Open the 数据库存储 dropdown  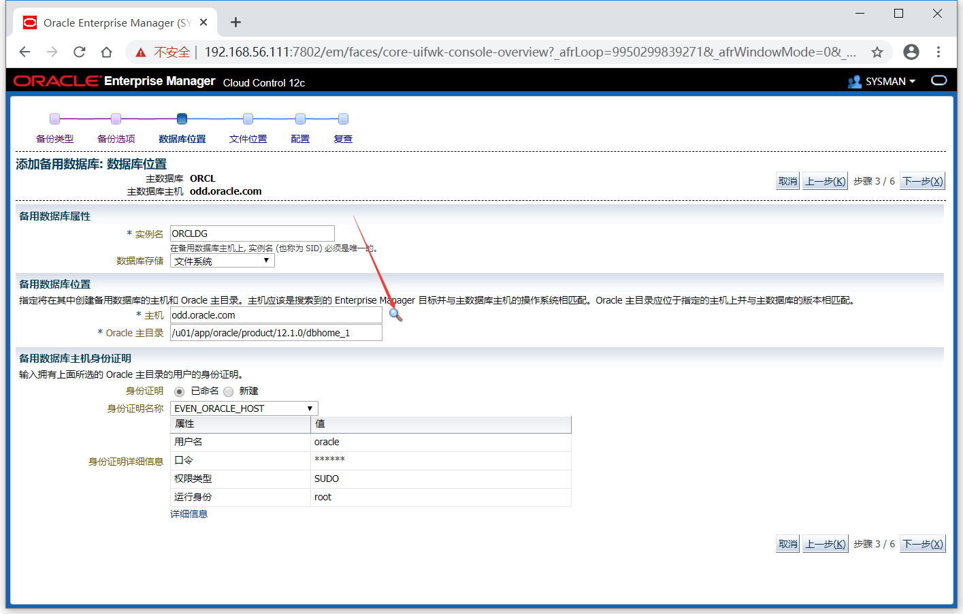point(223,261)
